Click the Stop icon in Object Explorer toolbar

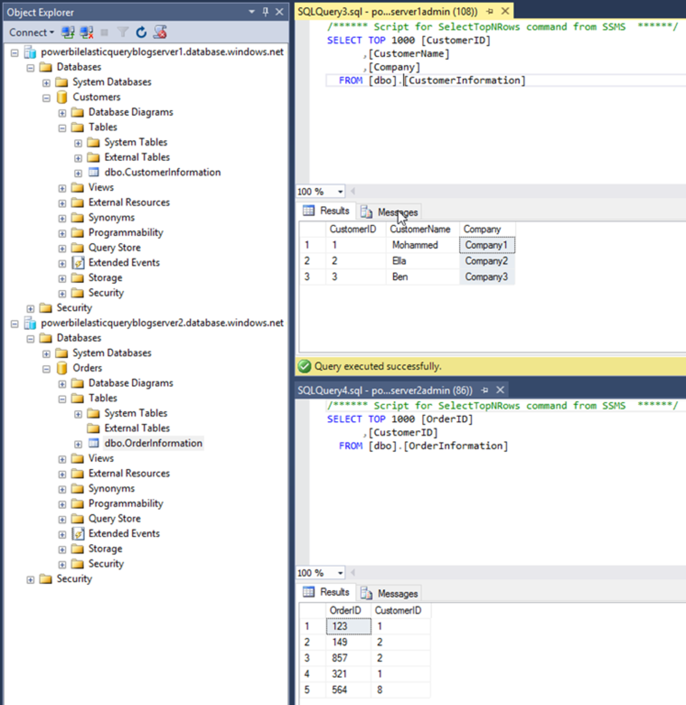tap(104, 32)
